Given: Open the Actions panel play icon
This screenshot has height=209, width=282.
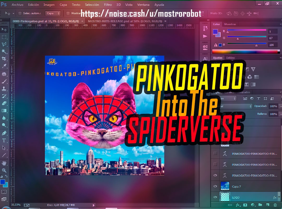Looking at the screenshot, I should [205, 36].
